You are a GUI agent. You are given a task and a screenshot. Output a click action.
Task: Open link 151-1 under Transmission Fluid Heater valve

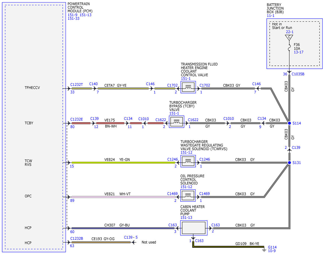186,79
